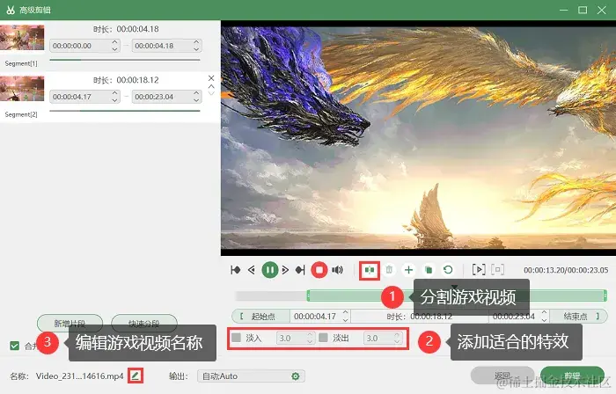Viewport: 616px width, 394px height.
Task: Decrease Segment[2] end time 00:00:23.04
Action: [196, 100]
